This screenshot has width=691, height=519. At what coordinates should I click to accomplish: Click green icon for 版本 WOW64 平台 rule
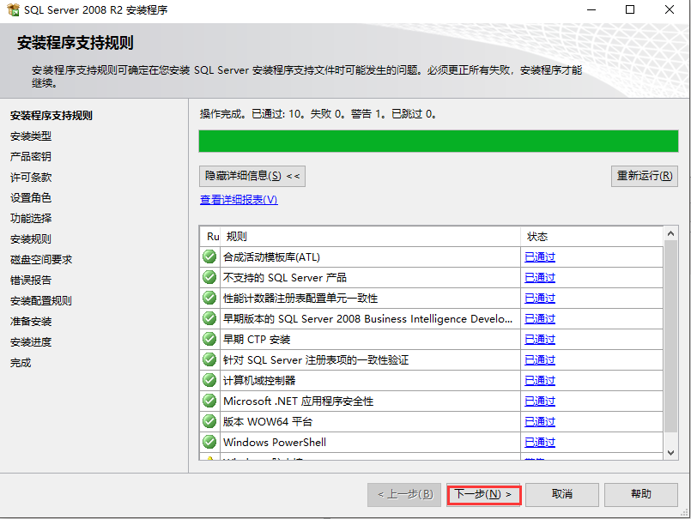coord(207,421)
